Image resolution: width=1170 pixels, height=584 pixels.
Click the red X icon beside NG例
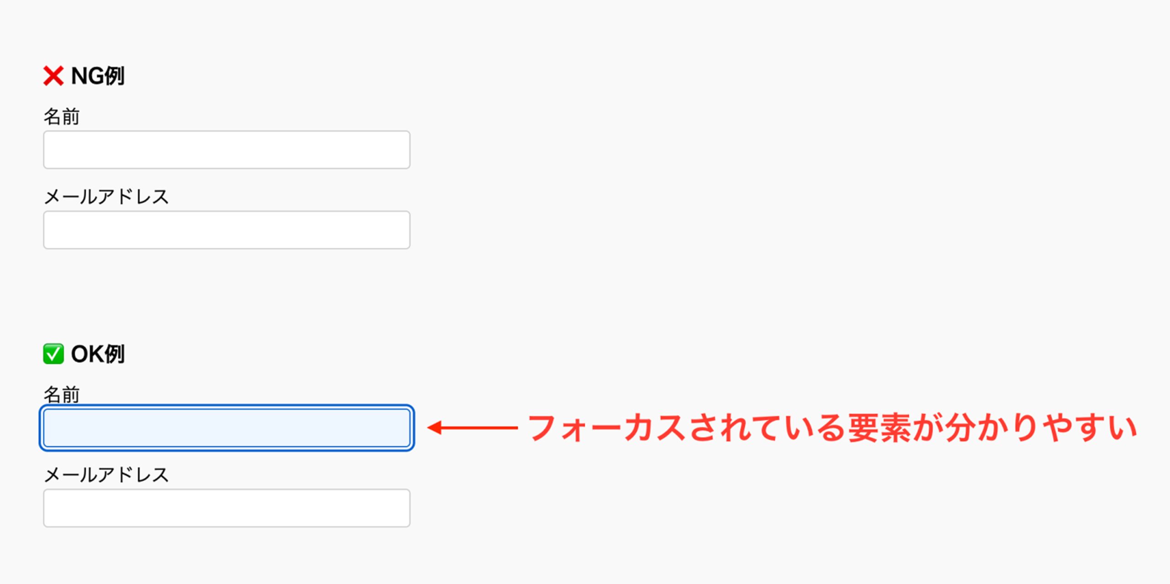point(53,76)
